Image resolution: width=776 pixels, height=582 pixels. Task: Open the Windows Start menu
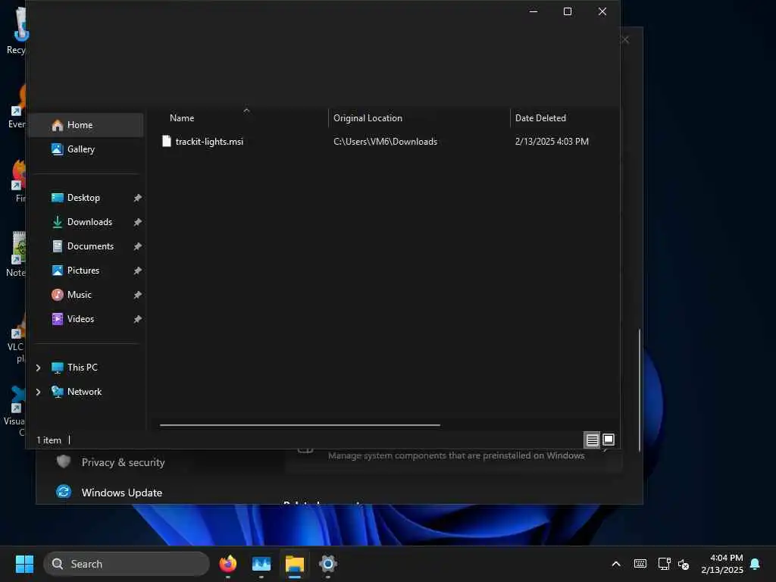(24, 564)
